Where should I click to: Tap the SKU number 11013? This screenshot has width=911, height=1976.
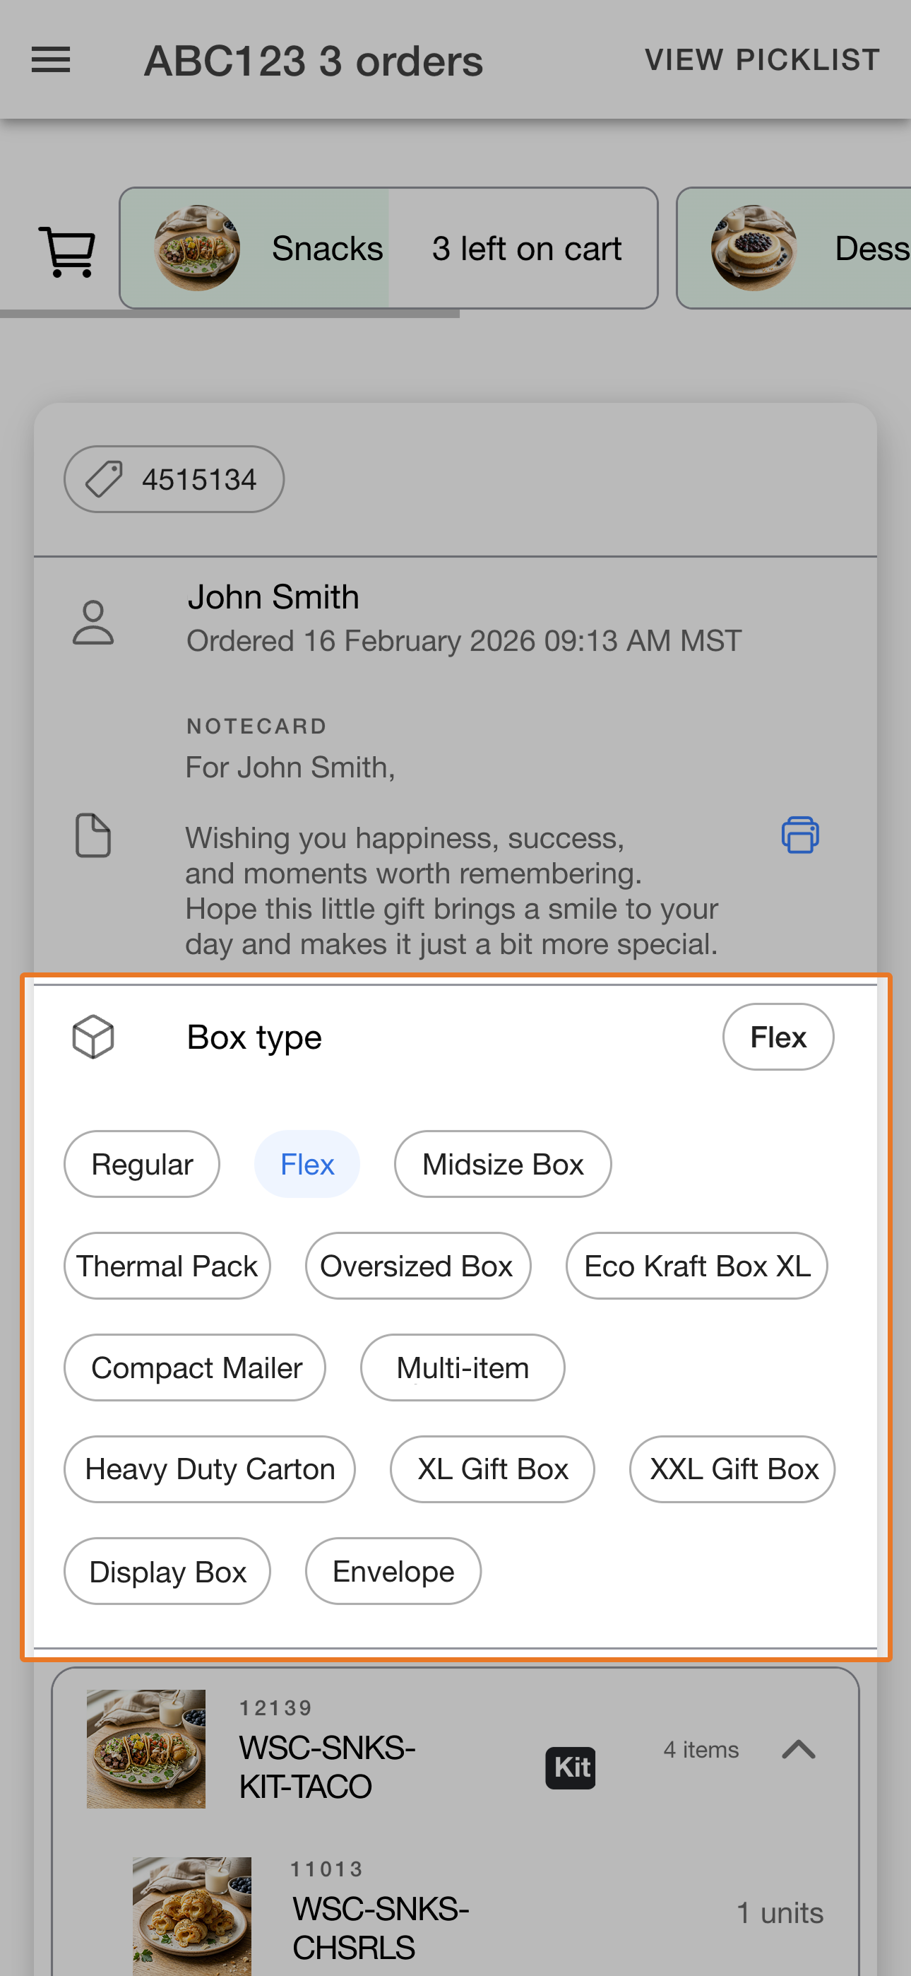[x=327, y=1869]
